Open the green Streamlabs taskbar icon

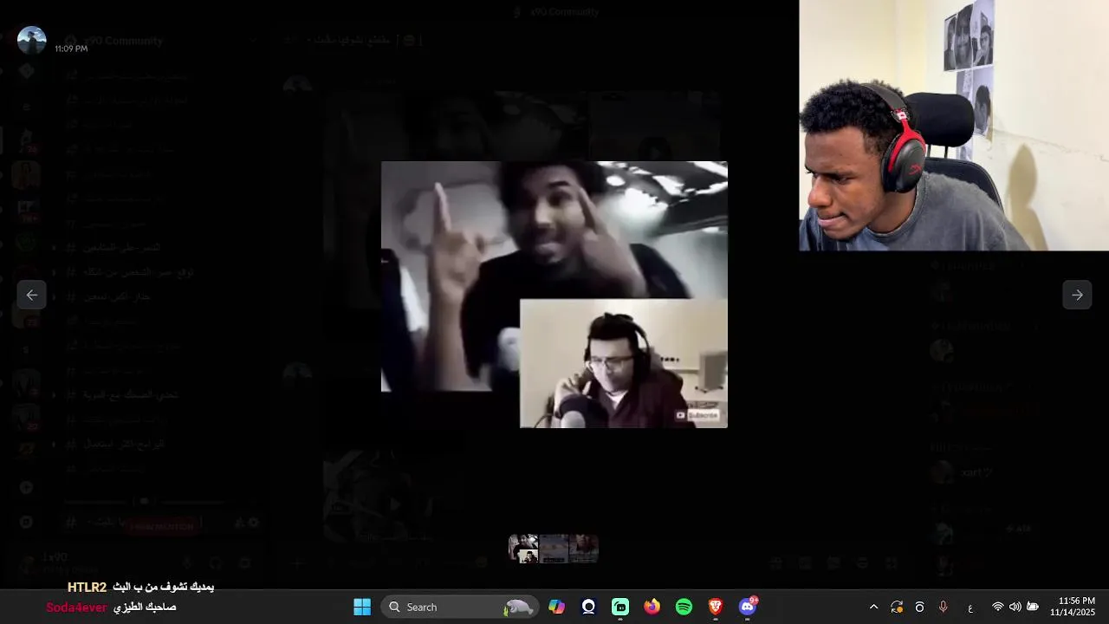coord(620,607)
